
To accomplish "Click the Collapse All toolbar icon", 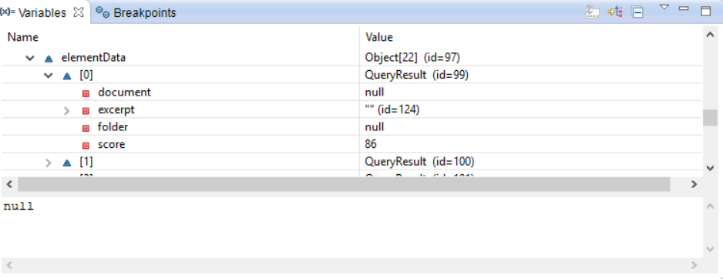I will point(637,12).
